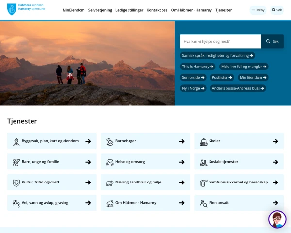The width and height of the screenshot is (291, 233).
Task: Click the Byggesak, plan, kart og eiendom icon
Action: click(16, 141)
